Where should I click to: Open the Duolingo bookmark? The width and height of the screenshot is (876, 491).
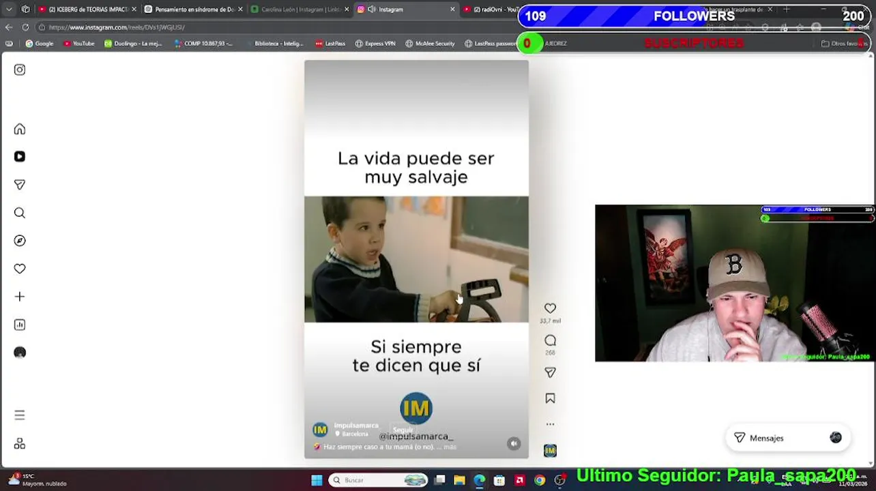pyautogui.click(x=133, y=44)
